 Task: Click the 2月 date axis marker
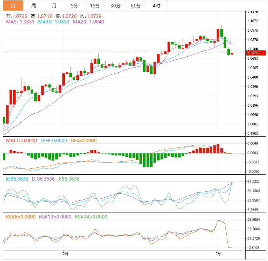click(x=218, y=254)
